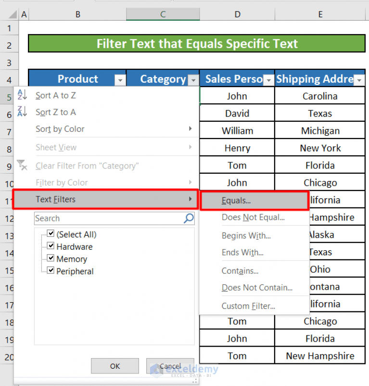Open the Shipping Address column filter icon
The height and width of the screenshot is (386, 369).
[x=358, y=80]
